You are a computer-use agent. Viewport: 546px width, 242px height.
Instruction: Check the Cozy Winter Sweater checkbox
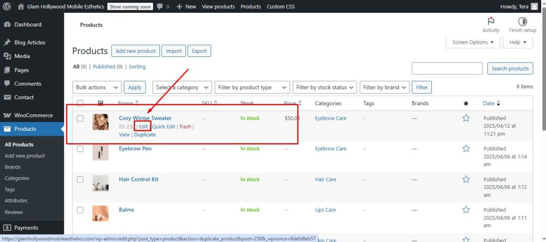[x=80, y=119]
